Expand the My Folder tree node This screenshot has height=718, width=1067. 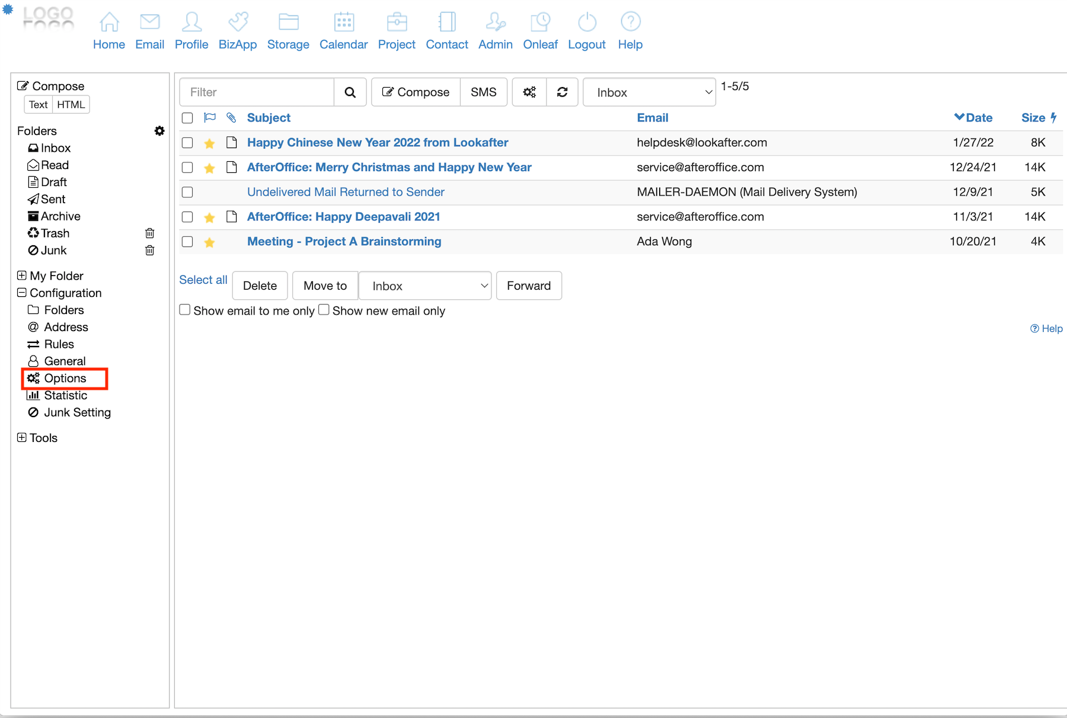[22, 275]
